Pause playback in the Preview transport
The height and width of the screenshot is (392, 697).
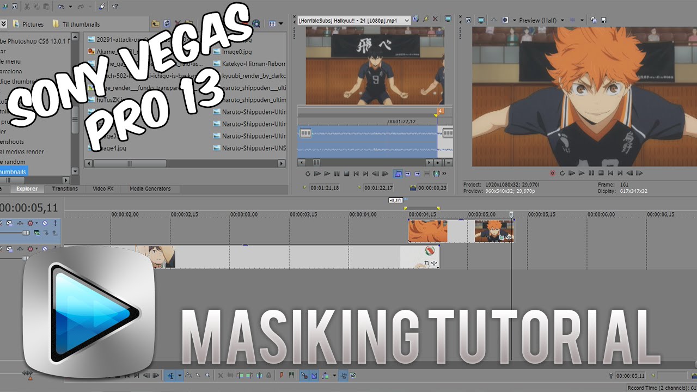[x=591, y=173]
